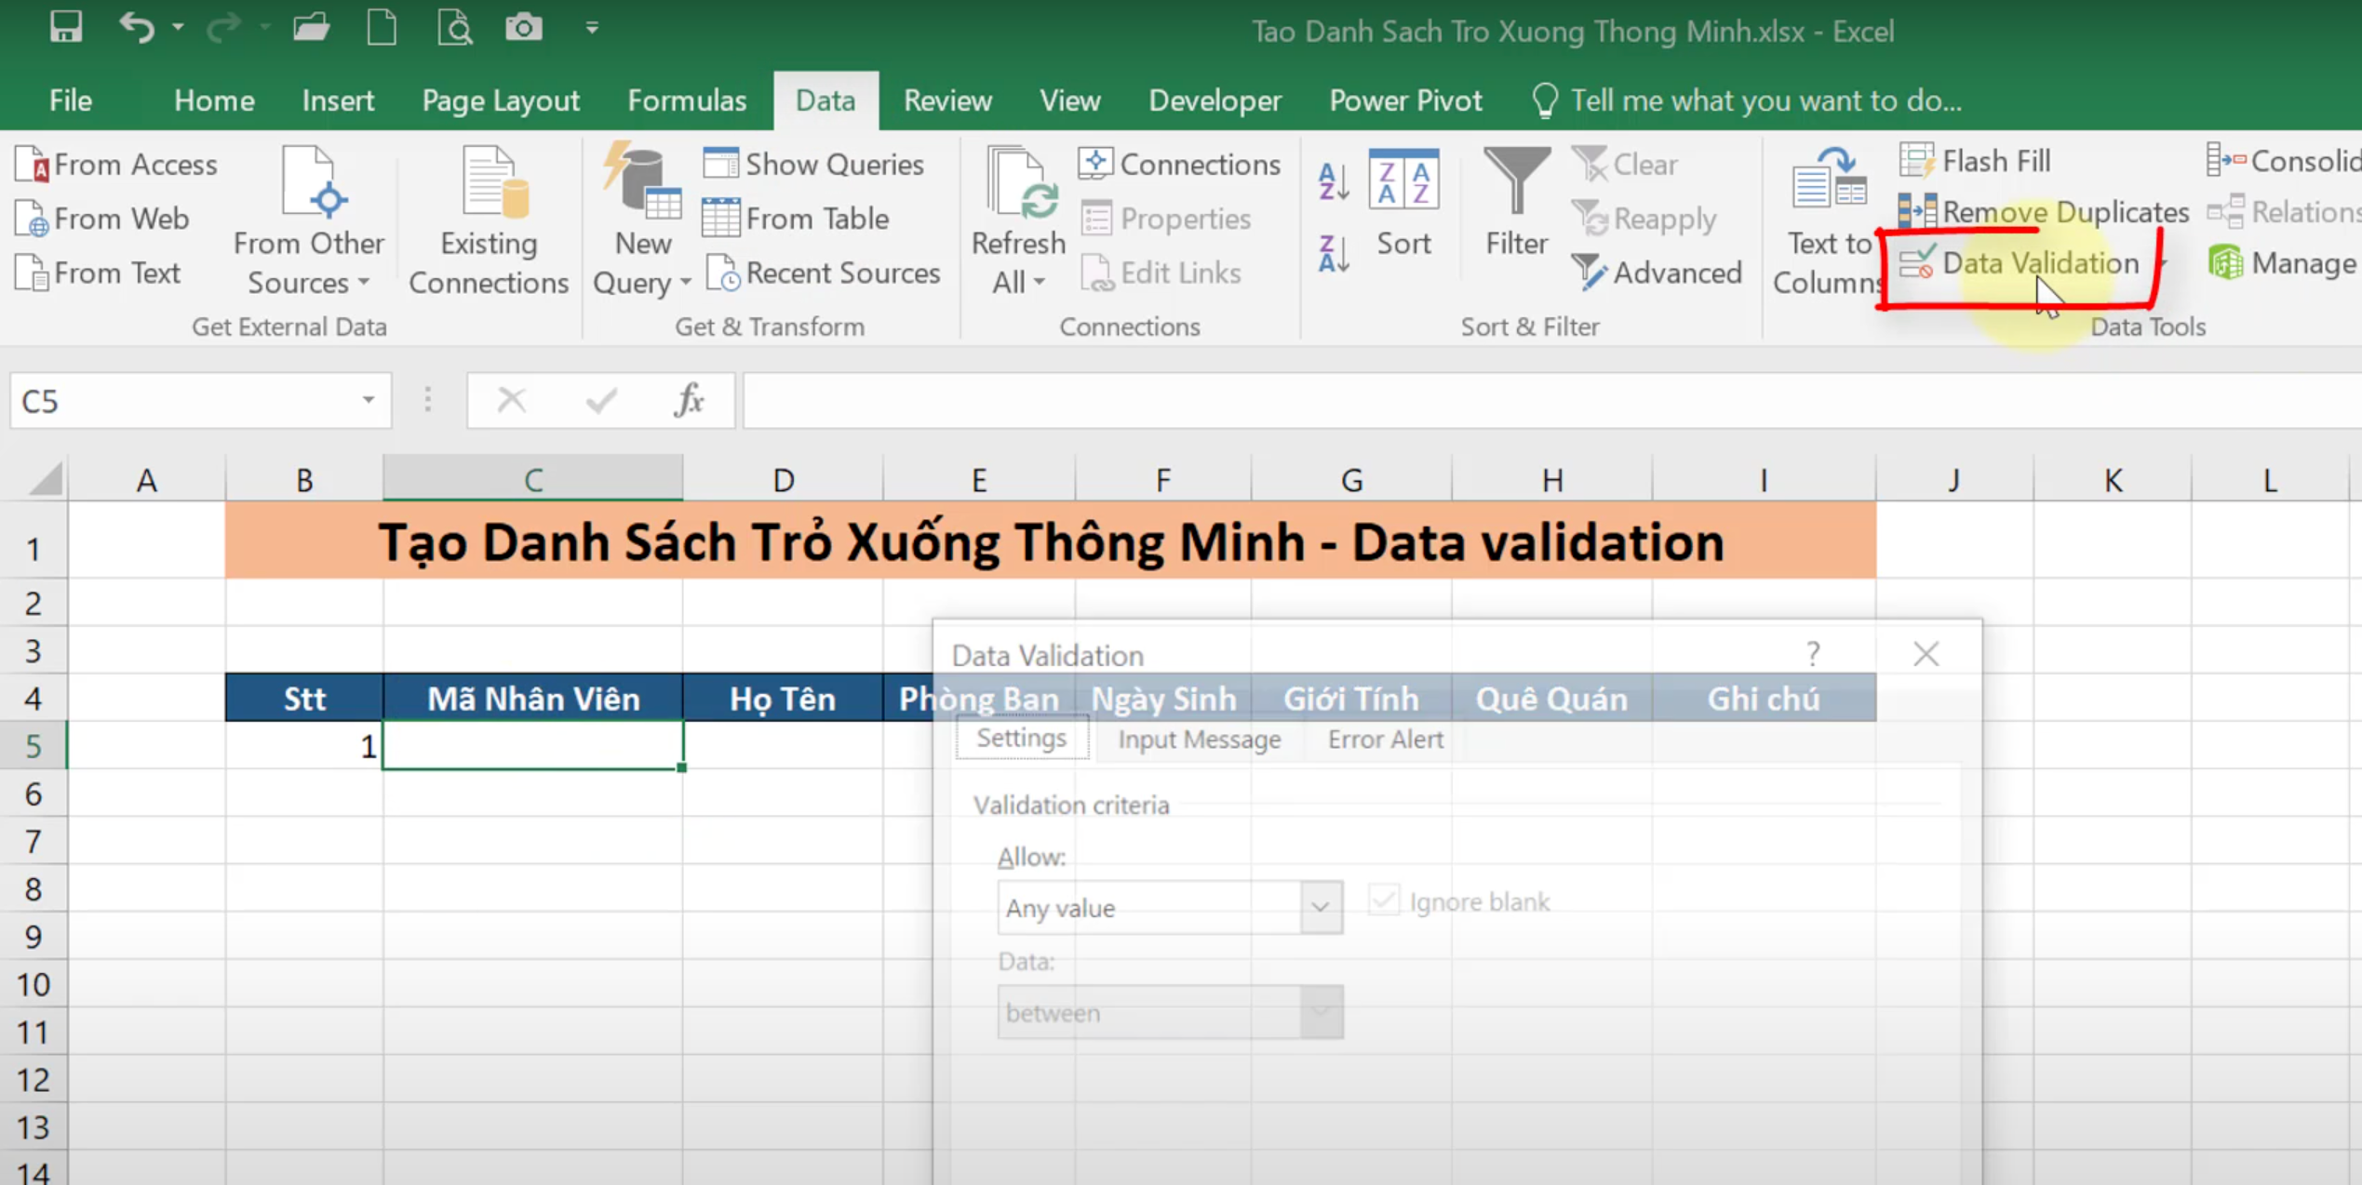2362x1185 pixels.
Task: Import data From Text
Action: [99, 273]
